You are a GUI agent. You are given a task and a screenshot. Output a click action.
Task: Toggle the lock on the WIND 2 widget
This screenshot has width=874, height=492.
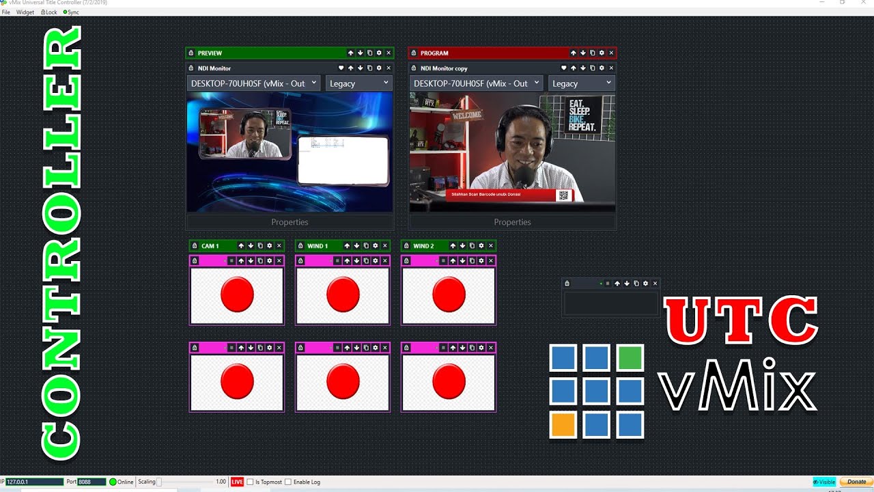point(406,245)
